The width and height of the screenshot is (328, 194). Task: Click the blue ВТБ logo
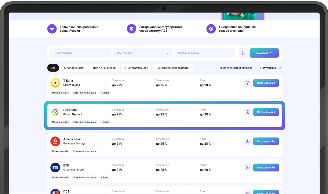click(x=55, y=168)
